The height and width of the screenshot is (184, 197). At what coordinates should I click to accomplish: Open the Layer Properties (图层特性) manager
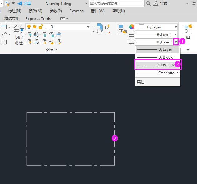(x=19, y=34)
